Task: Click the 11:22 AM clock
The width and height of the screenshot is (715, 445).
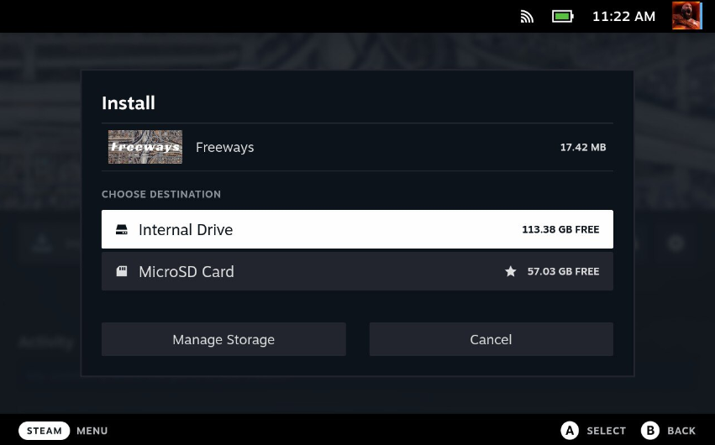Action: click(x=623, y=17)
